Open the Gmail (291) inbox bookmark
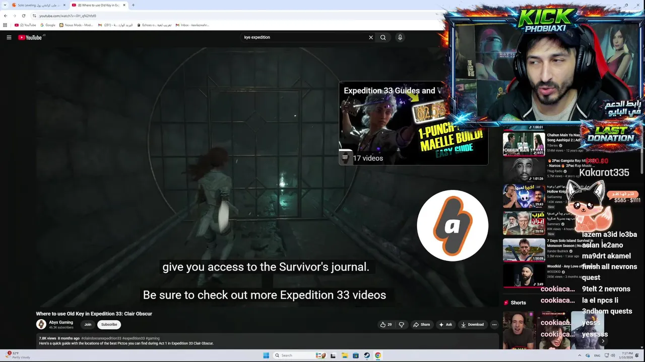The height and width of the screenshot is (362, 645). coord(115,25)
